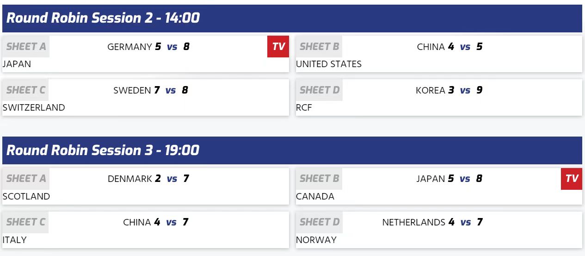Click the SWITZERLAND team name
This screenshot has width=585, height=256.
point(34,107)
